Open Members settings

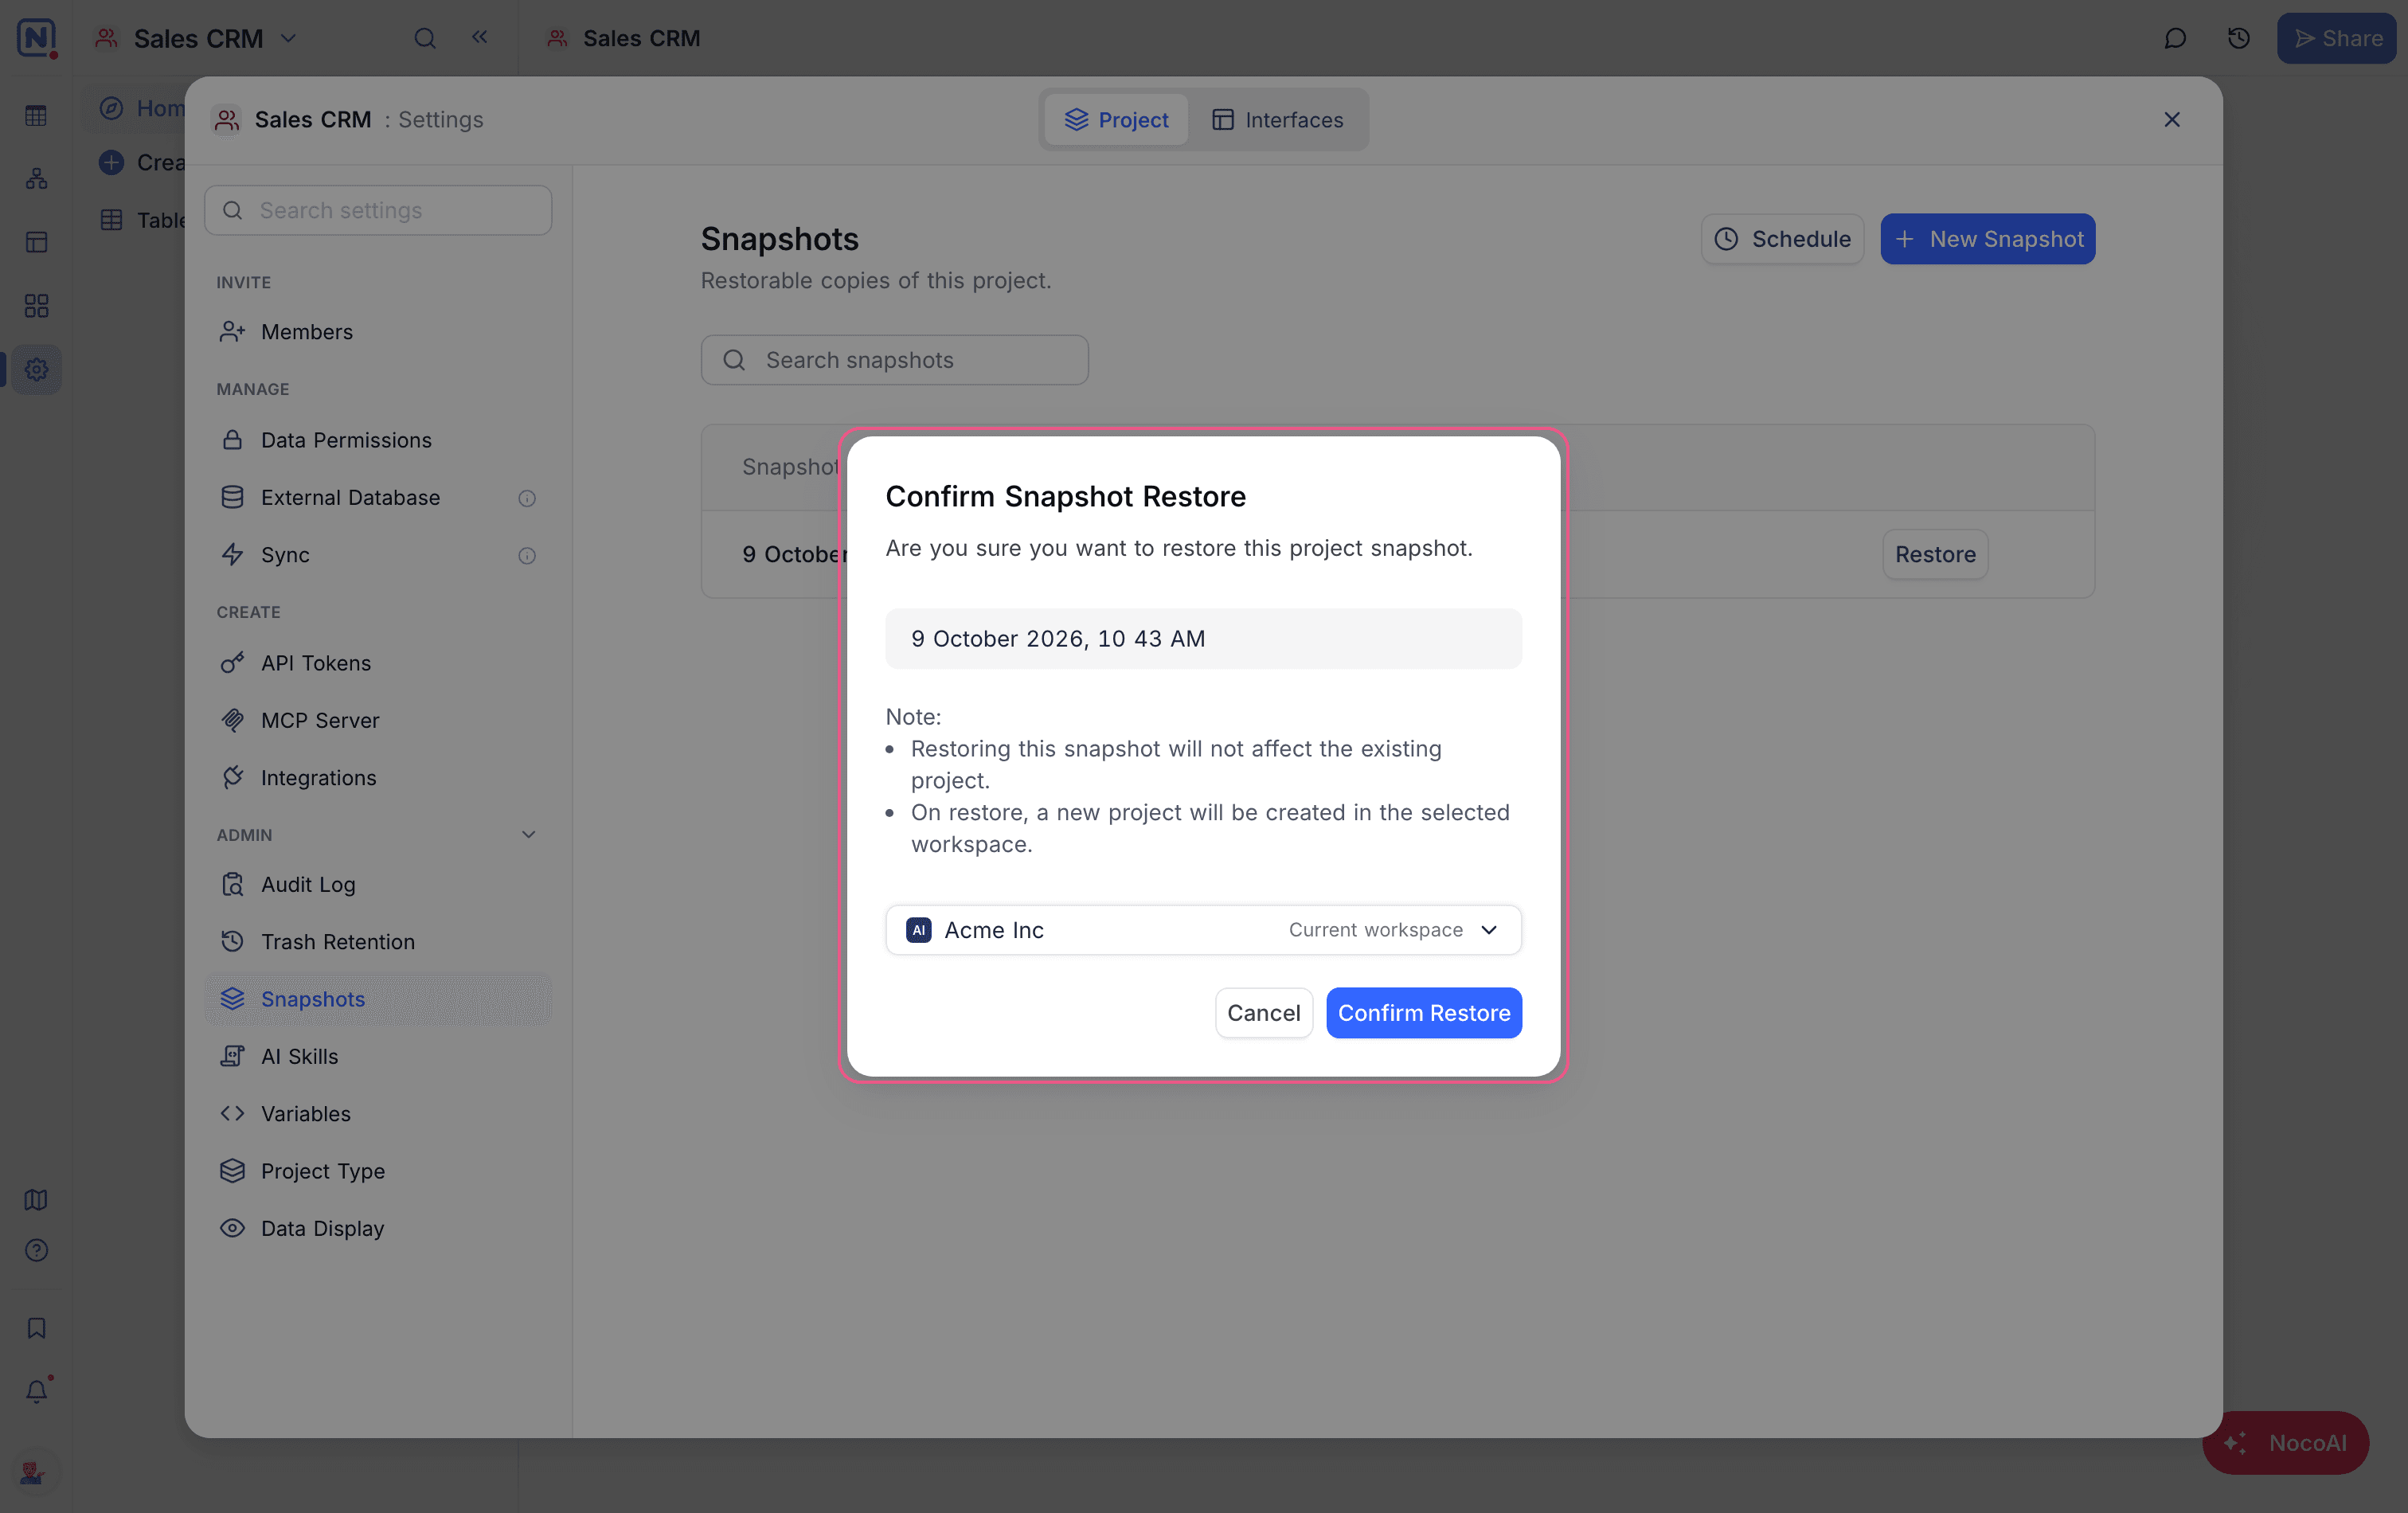click(378, 331)
